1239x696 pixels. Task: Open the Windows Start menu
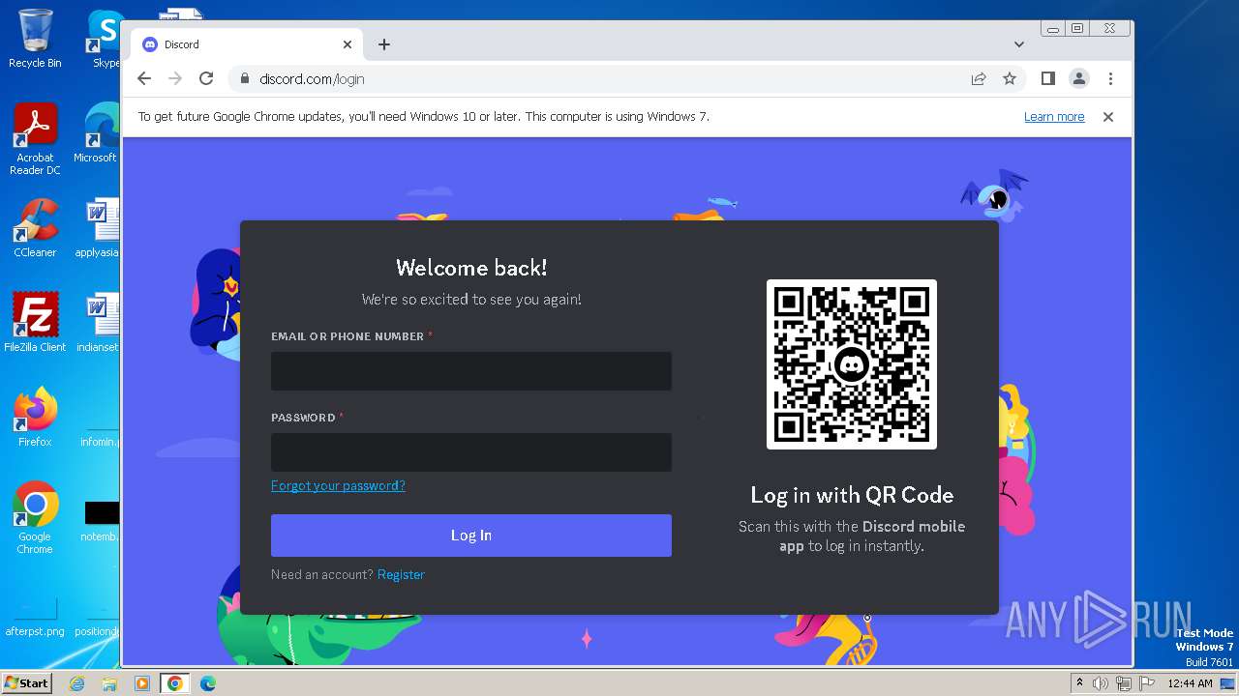(x=27, y=683)
